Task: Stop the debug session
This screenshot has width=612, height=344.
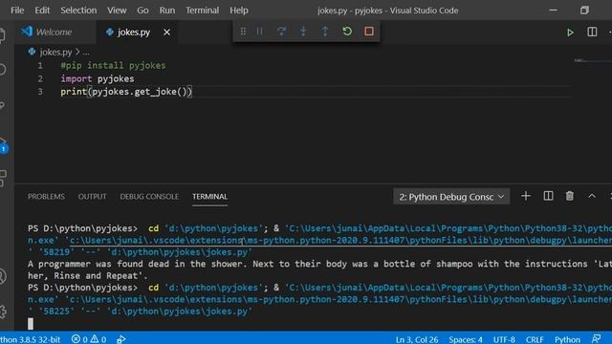Action: [x=369, y=32]
